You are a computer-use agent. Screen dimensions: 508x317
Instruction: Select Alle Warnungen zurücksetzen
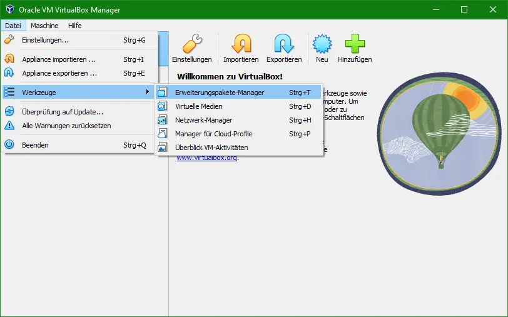66,126
